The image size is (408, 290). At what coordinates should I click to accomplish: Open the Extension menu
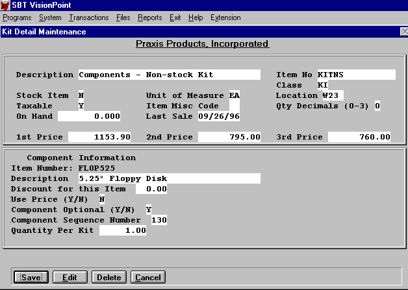pos(225,18)
